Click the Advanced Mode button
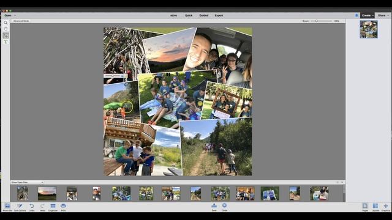Image resolution: width=392 pixels, height=220 pixels. (21, 21)
